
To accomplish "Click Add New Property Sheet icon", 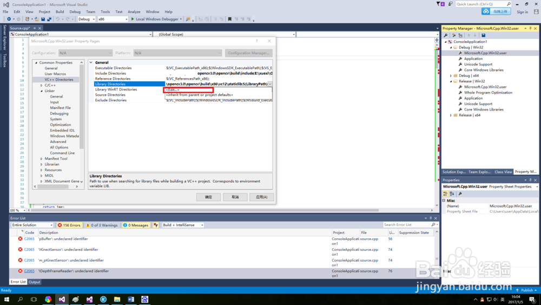I will [454, 35].
